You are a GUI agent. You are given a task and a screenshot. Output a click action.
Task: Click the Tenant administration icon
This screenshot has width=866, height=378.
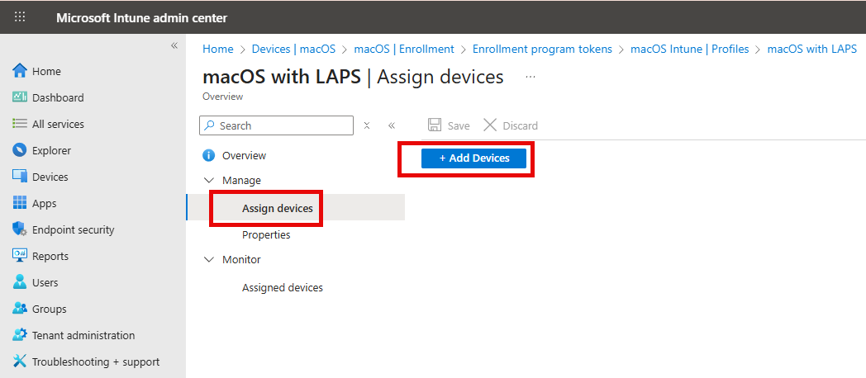pyautogui.click(x=21, y=335)
